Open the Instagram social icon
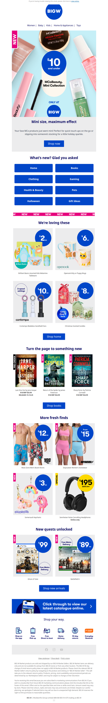 click(54, 650)
